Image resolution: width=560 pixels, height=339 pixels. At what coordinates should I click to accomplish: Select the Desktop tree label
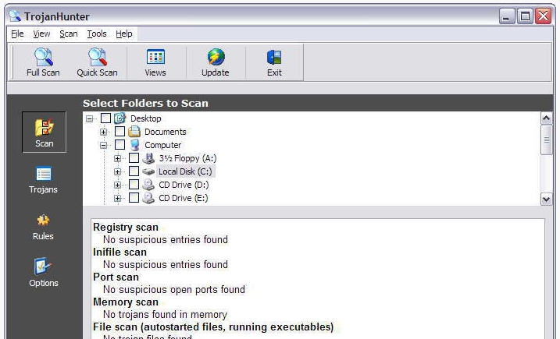(146, 118)
